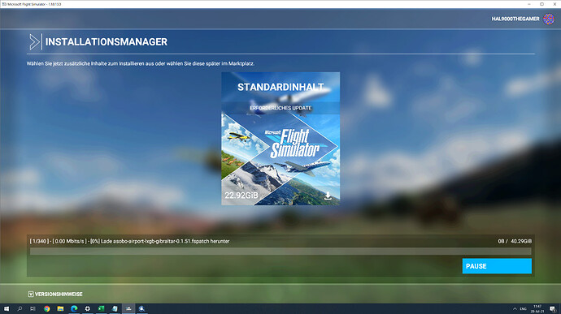The image size is (561, 314).
Task: Click the HAL9000THEGAMER username
Action: click(515, 19)
